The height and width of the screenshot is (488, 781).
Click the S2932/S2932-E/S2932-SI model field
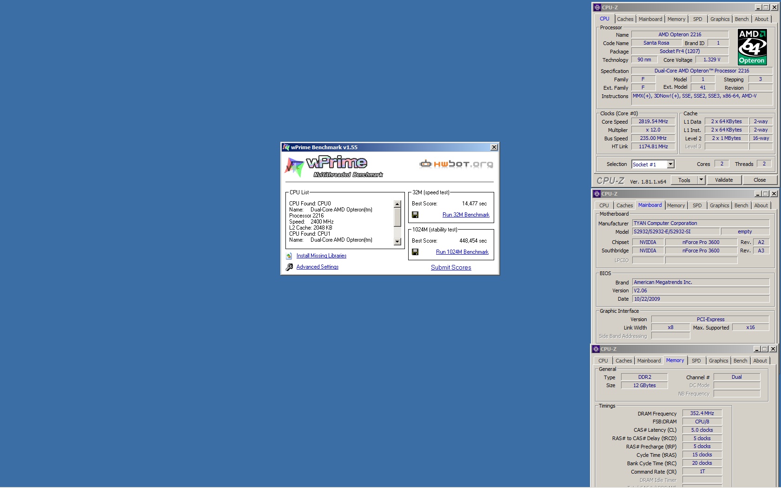[676, 232]
